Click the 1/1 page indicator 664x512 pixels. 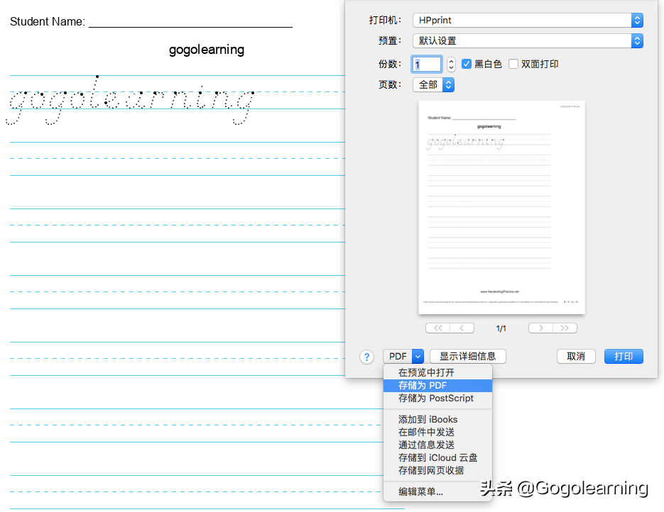(501, 328)
